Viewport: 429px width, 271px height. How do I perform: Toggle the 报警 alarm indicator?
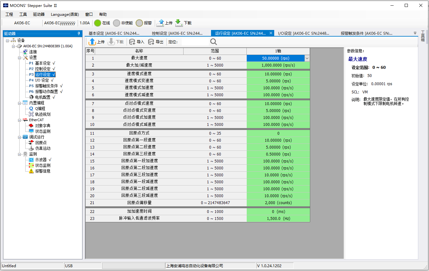tap(139, 23)
